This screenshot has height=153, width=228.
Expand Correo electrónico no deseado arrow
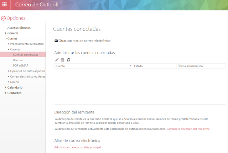click(9, 76)
